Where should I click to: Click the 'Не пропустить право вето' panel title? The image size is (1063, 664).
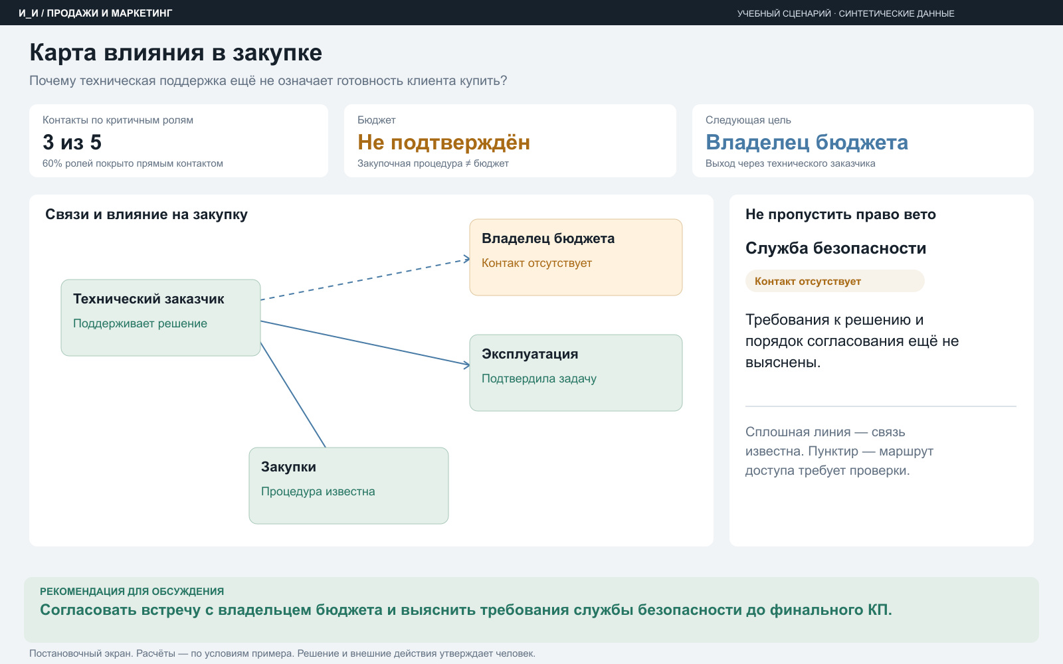click(x=840, y=214)
